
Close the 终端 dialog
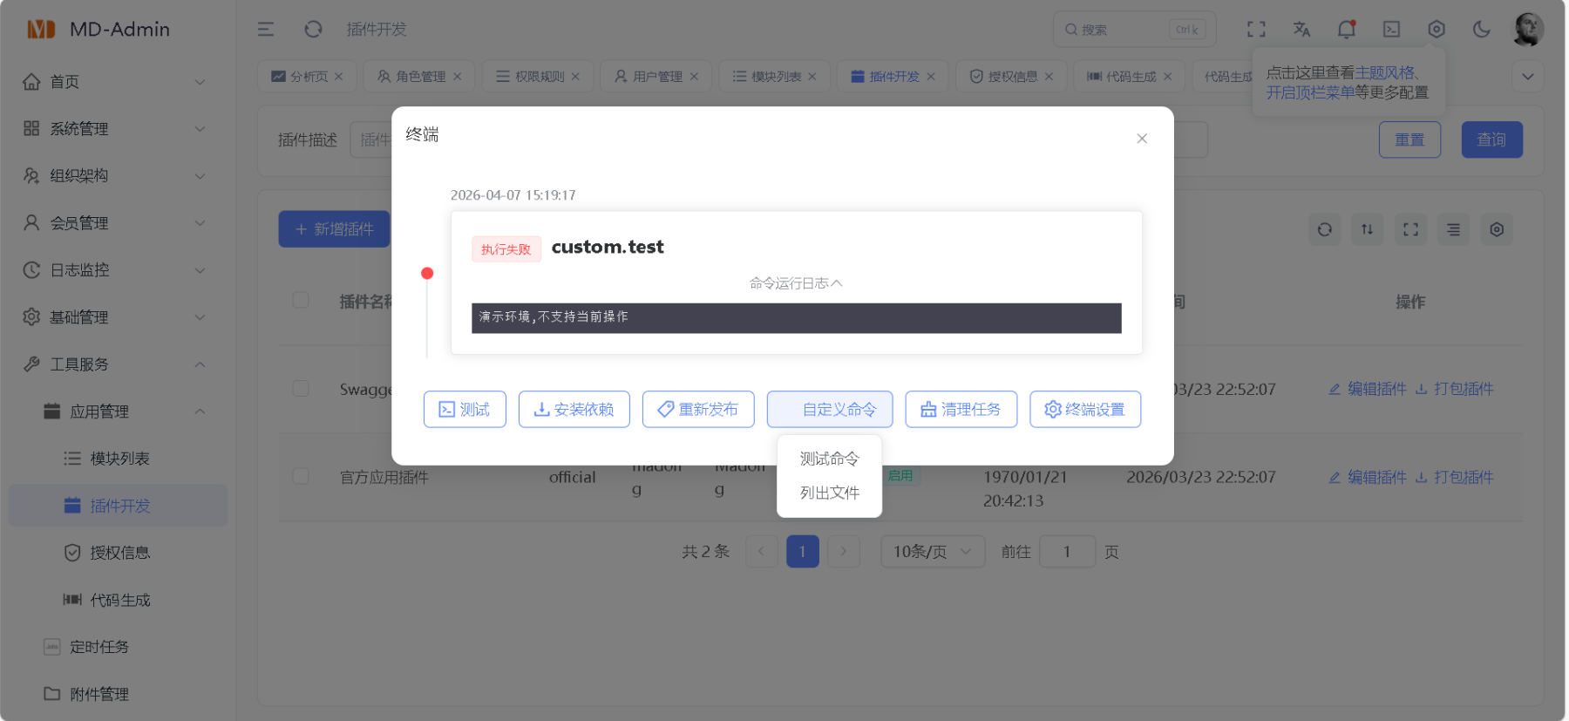(x=1142, y=139)
